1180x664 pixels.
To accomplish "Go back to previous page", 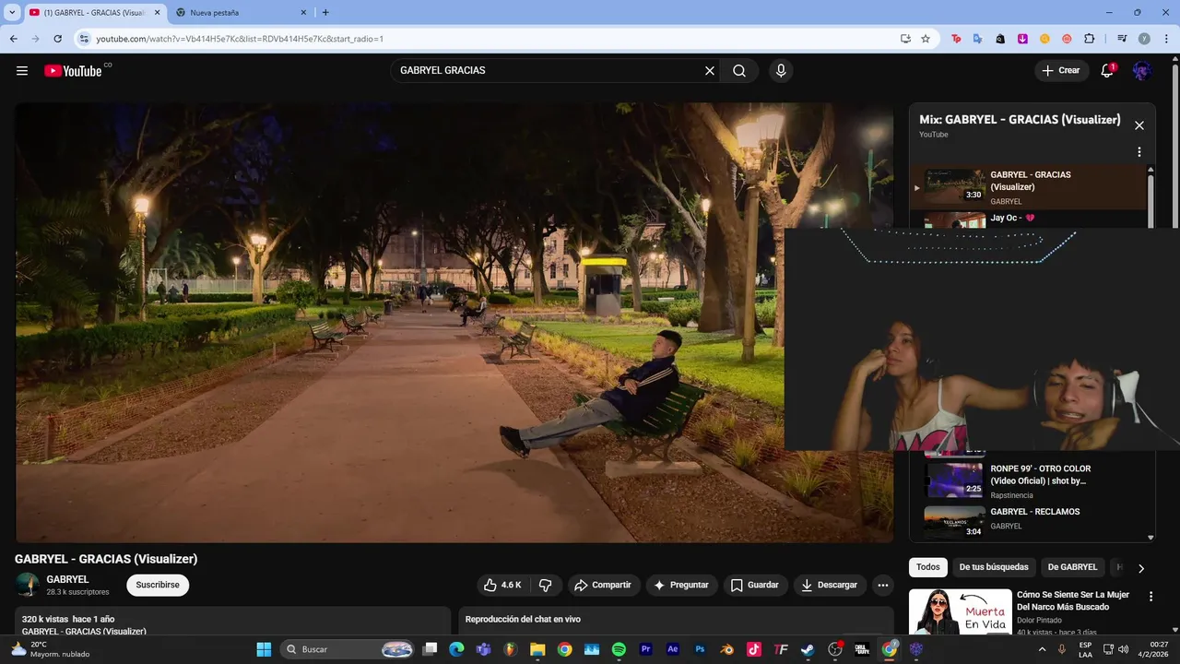I will (x=13, y=39).
